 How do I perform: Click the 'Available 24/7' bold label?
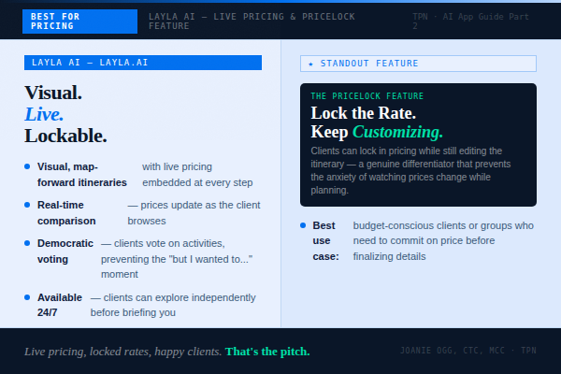click(60, 305)
